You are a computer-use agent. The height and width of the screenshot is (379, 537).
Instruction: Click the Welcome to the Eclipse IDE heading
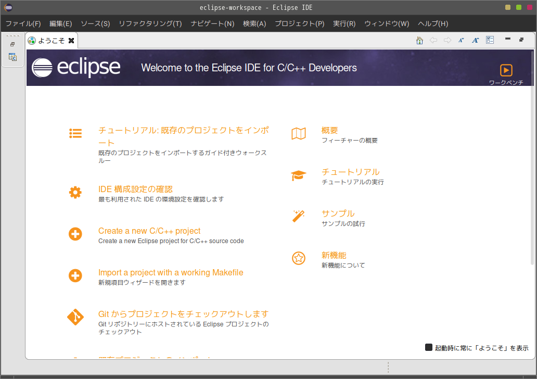(x=249, y=68)
